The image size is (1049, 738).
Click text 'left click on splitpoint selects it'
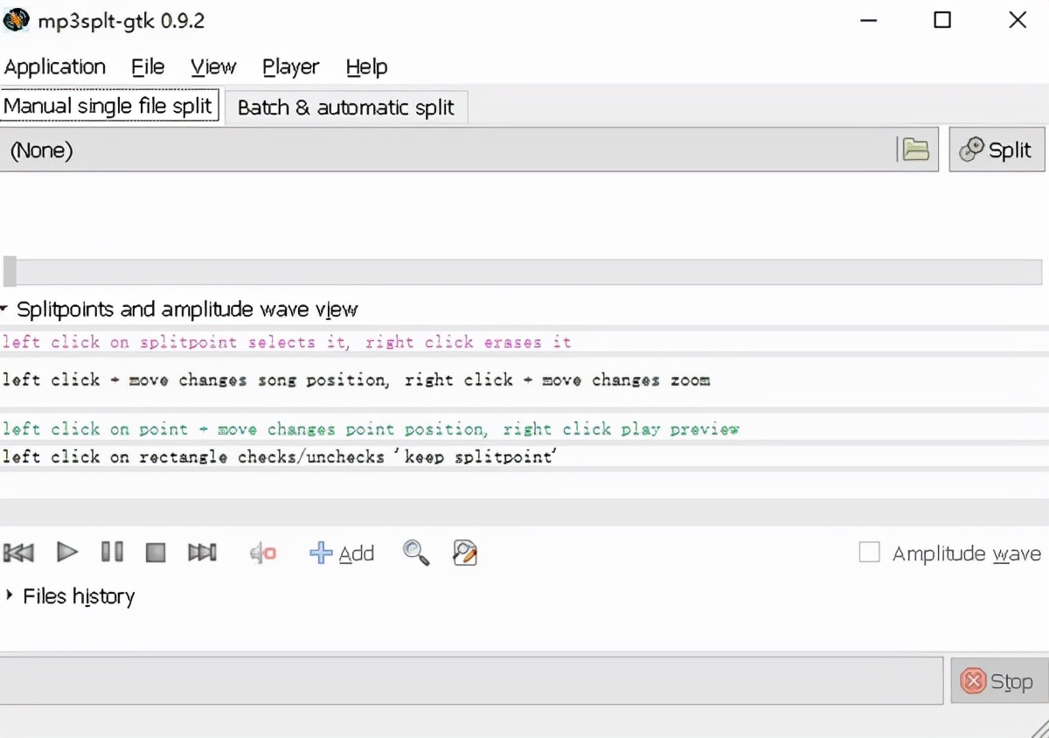[174, 342]
